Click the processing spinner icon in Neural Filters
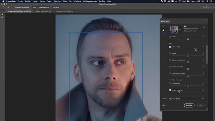215x121 pixels. (204, 27)
